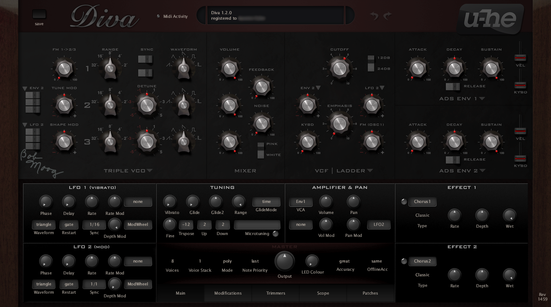The width and height of the screenshot is (551, 307).
Task: Click oscillator 1 Range knob
Action: point(109,69)
